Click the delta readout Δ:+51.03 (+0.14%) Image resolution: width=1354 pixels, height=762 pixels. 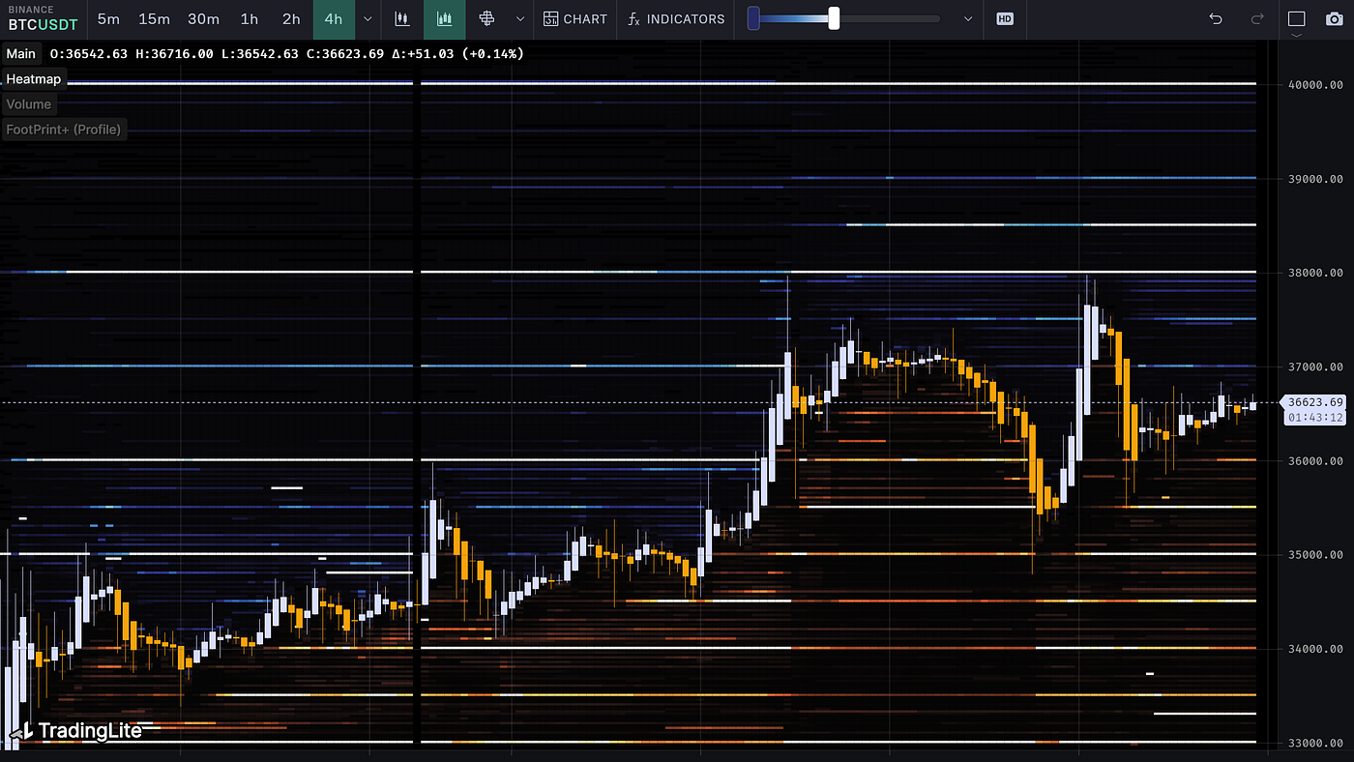click(x=457, y=53)
